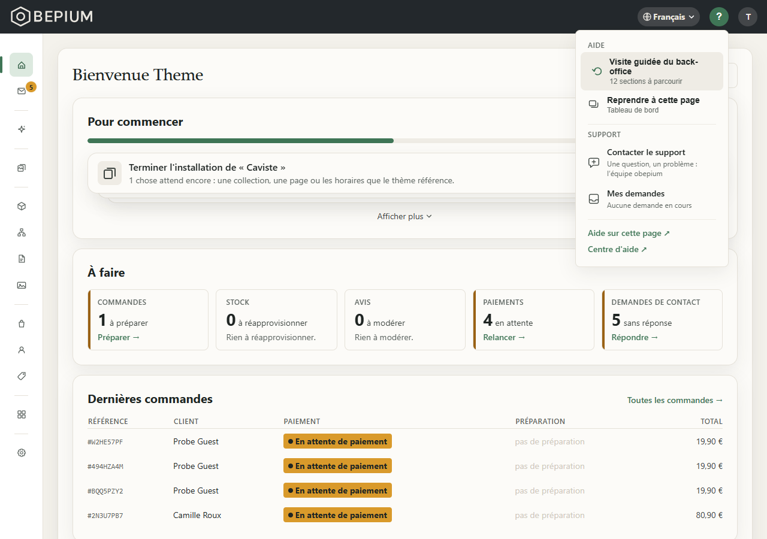The image size is (767, 539).
Task: Open the messages envelope icon with badge 5
Action: click(22, 91)
